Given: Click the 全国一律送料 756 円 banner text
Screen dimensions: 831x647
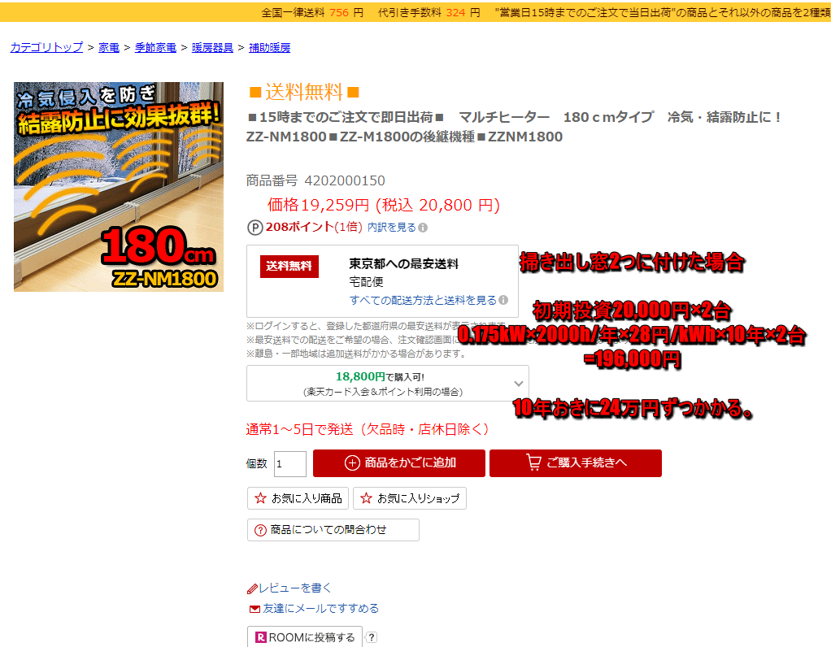Looking at the screenshot, I should coord(312,12).
